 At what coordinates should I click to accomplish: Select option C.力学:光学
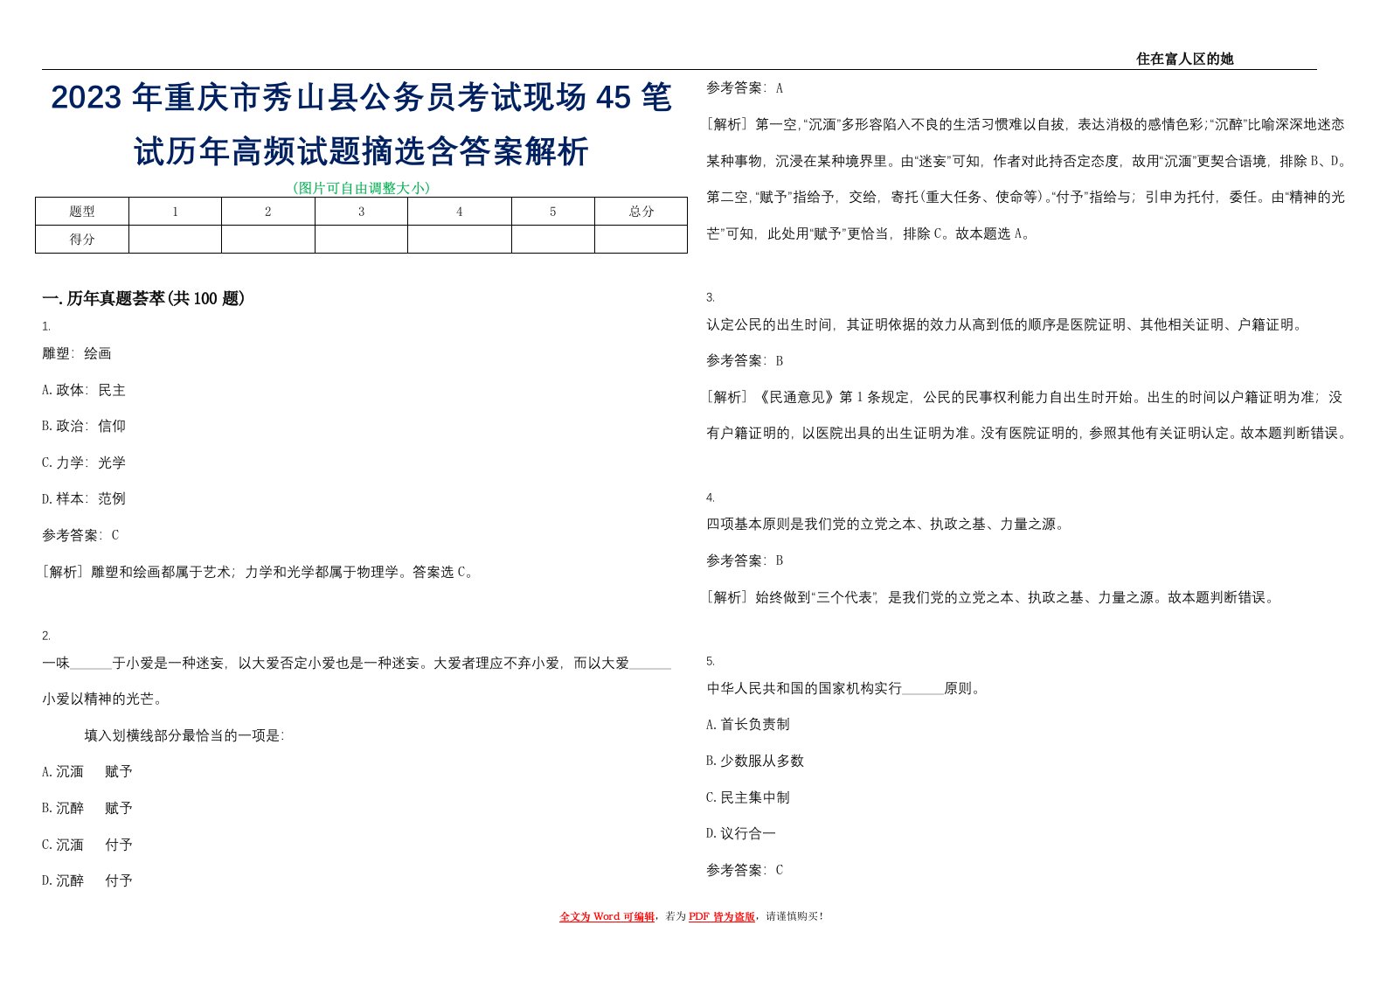click(x=84, y=463)
